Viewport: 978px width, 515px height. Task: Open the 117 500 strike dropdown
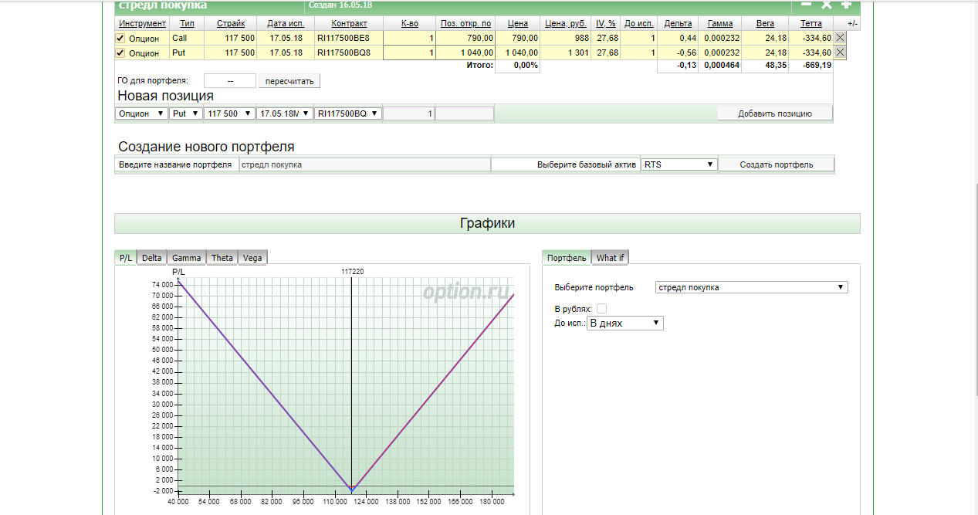click(228, 114)
